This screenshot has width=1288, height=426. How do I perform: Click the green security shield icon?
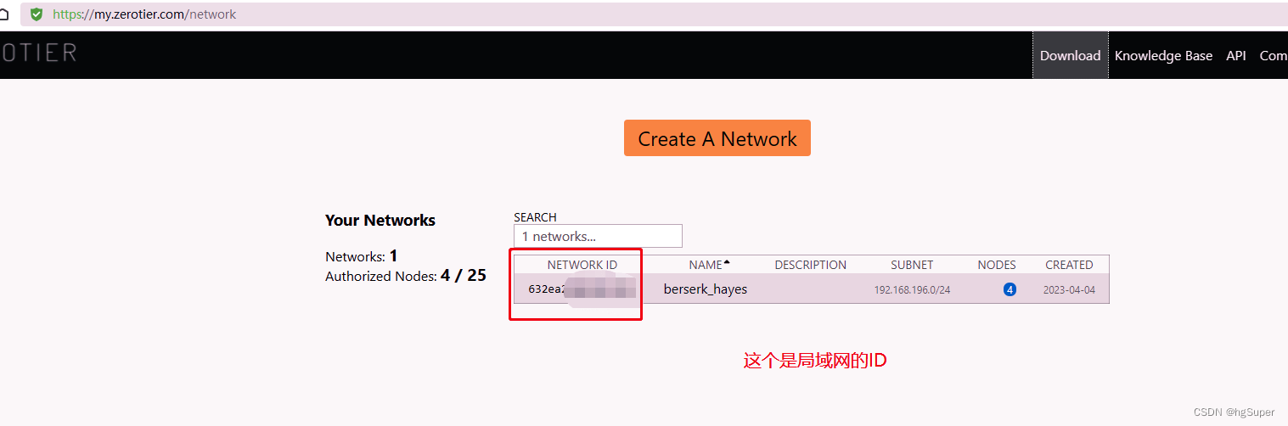(37, 14)
